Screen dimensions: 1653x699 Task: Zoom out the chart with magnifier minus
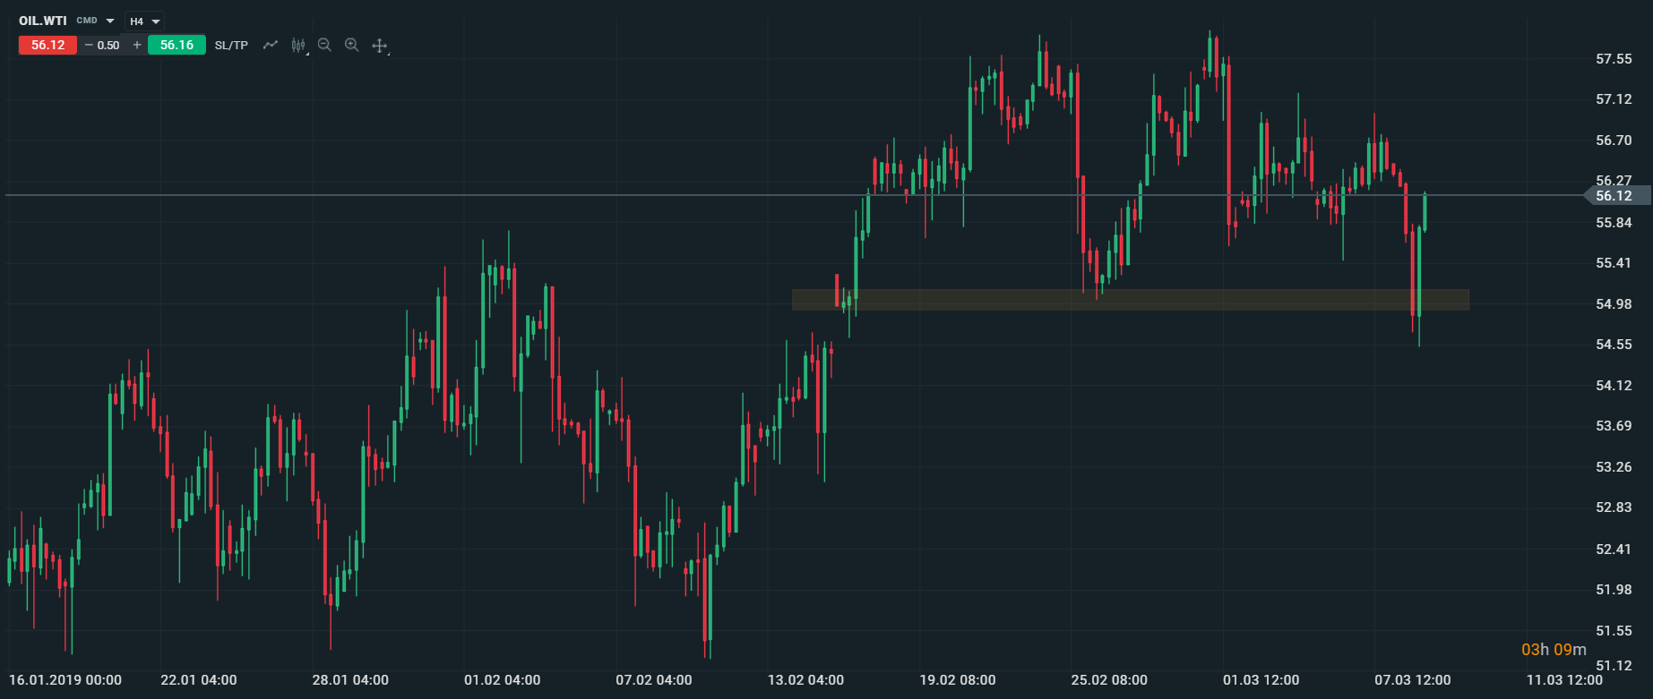pyautogui.click(x=324, y=45)
